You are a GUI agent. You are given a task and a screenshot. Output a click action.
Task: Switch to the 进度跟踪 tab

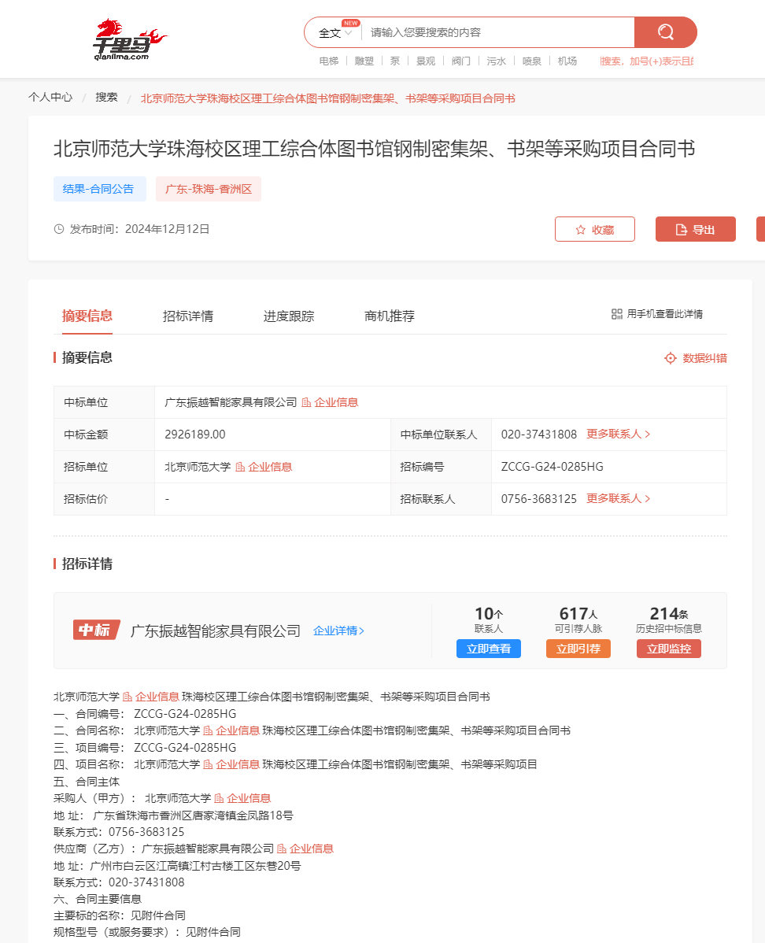[289, 316]
